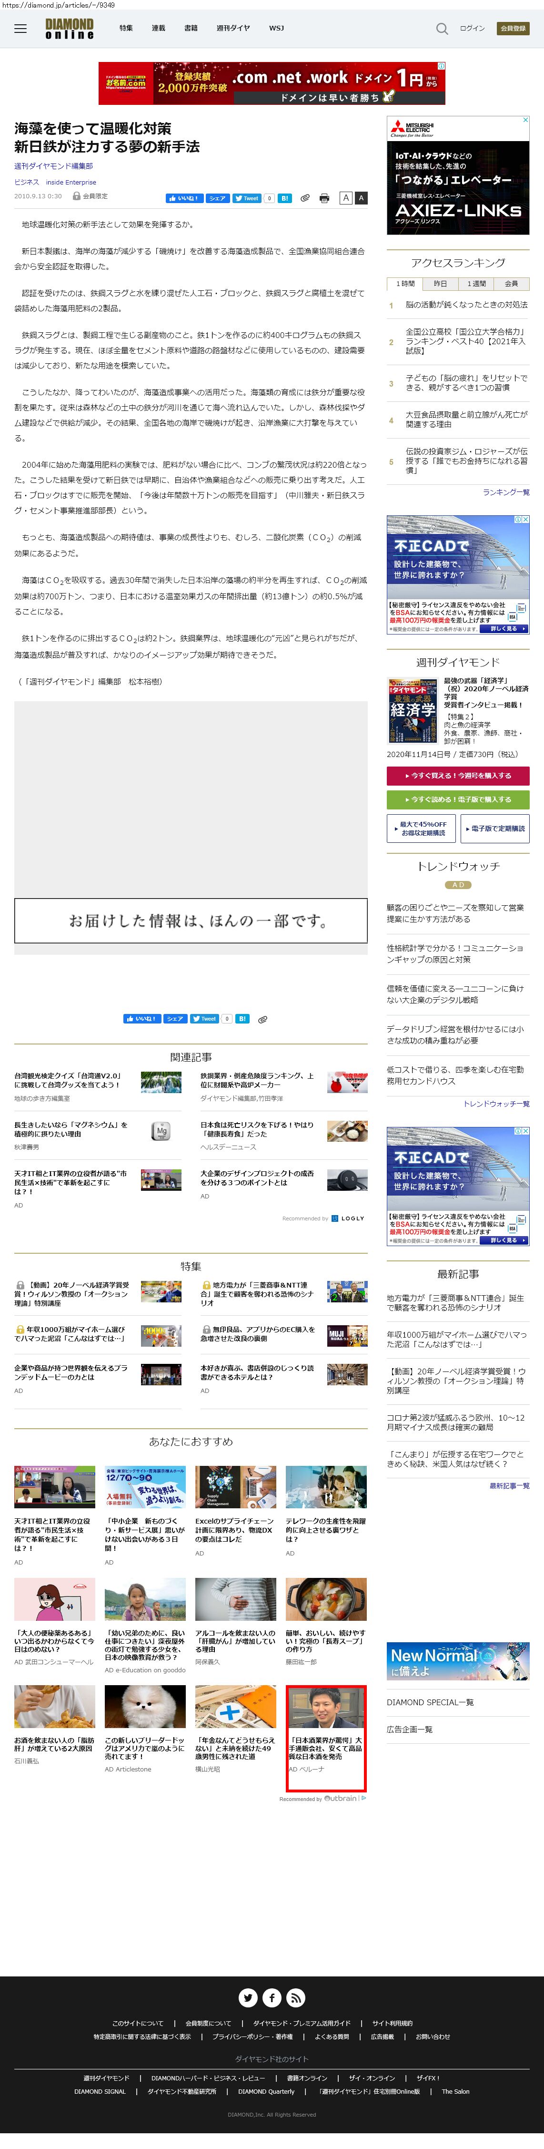Click the red 今週号を購入する button

tap(457, 776)
